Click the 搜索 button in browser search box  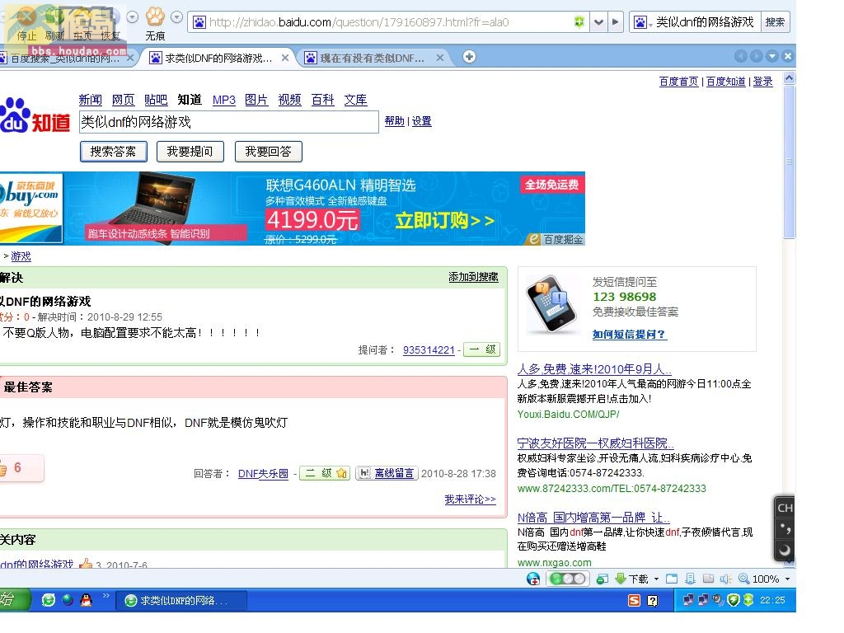point(775,22)
